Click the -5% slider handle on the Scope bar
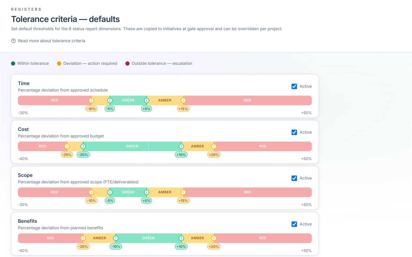Screen dimensions: 412x257 pos(110,192)
